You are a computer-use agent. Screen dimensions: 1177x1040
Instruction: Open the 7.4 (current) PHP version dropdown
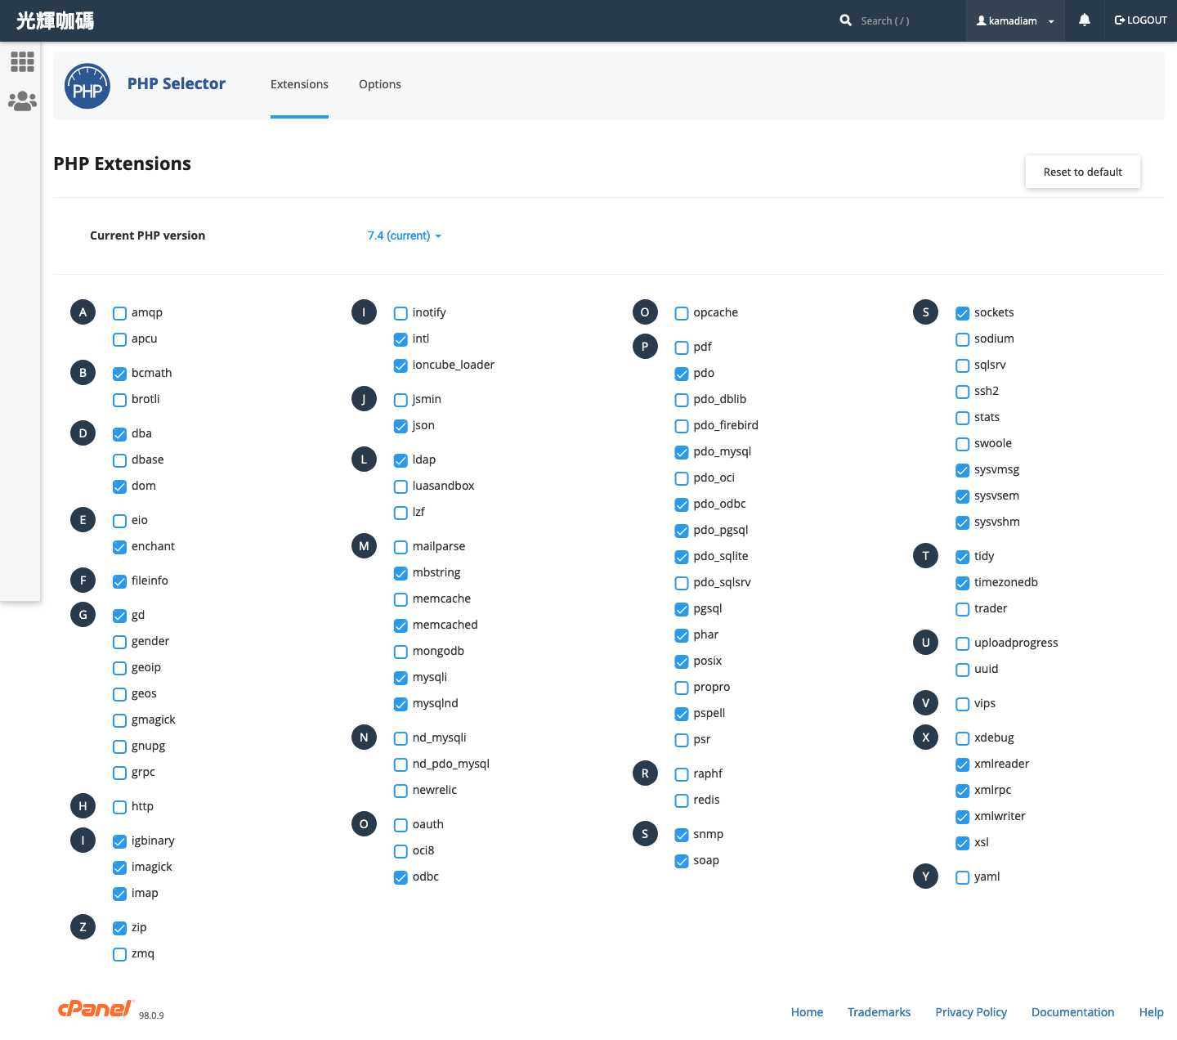coord(404,235)
